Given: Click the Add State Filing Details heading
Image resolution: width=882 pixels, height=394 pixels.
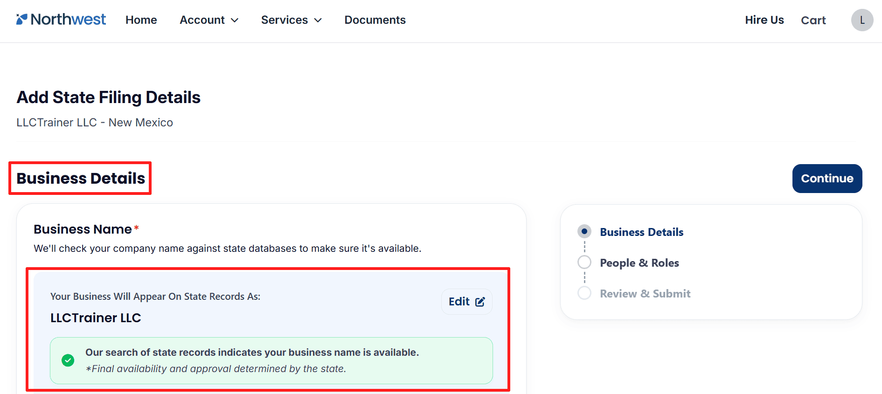Looking at the screenshot, I should [108, 97].
